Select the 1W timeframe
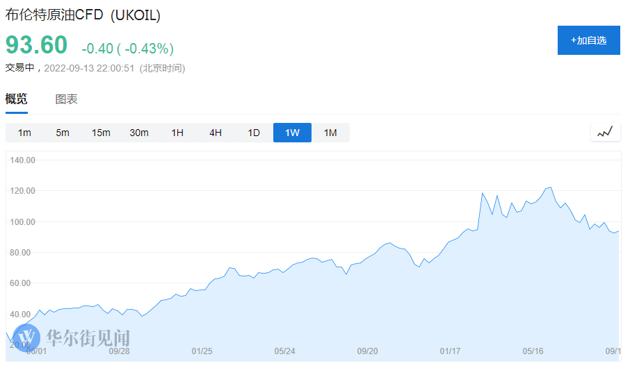Viewport: 630px width, 368px height. point(292,133)
